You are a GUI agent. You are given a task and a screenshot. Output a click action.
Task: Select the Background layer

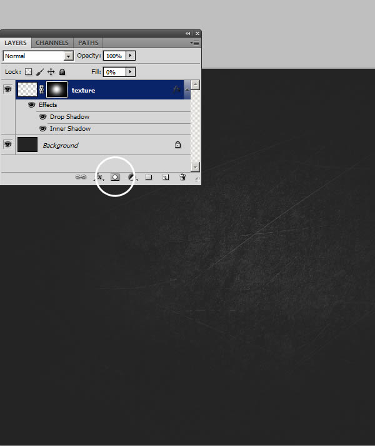tap(94, 145)
